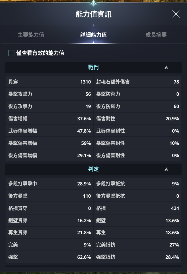This screenshot has height=274, width=187.
Task: Enable 僅查看有效的能力值 checkbox
Action: pos(11,53)
